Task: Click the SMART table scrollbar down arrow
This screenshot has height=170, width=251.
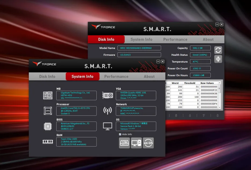Action: [219, 107]
